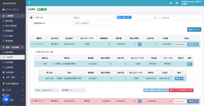The width and height of the screenshot is (204, 106).
Task: Click 編集 button in the 1087-003 row
Action: point(177,79)
